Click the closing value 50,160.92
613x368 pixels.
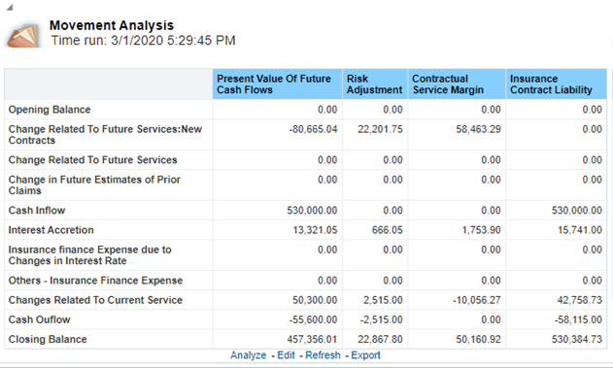[x=478, y=339]
